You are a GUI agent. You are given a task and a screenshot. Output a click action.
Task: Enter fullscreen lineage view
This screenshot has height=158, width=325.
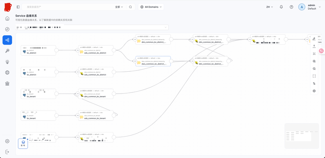pos(314,76)
